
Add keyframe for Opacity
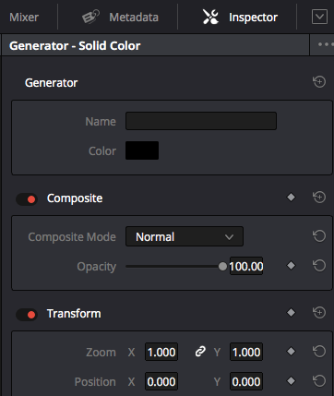click(291, 266)
